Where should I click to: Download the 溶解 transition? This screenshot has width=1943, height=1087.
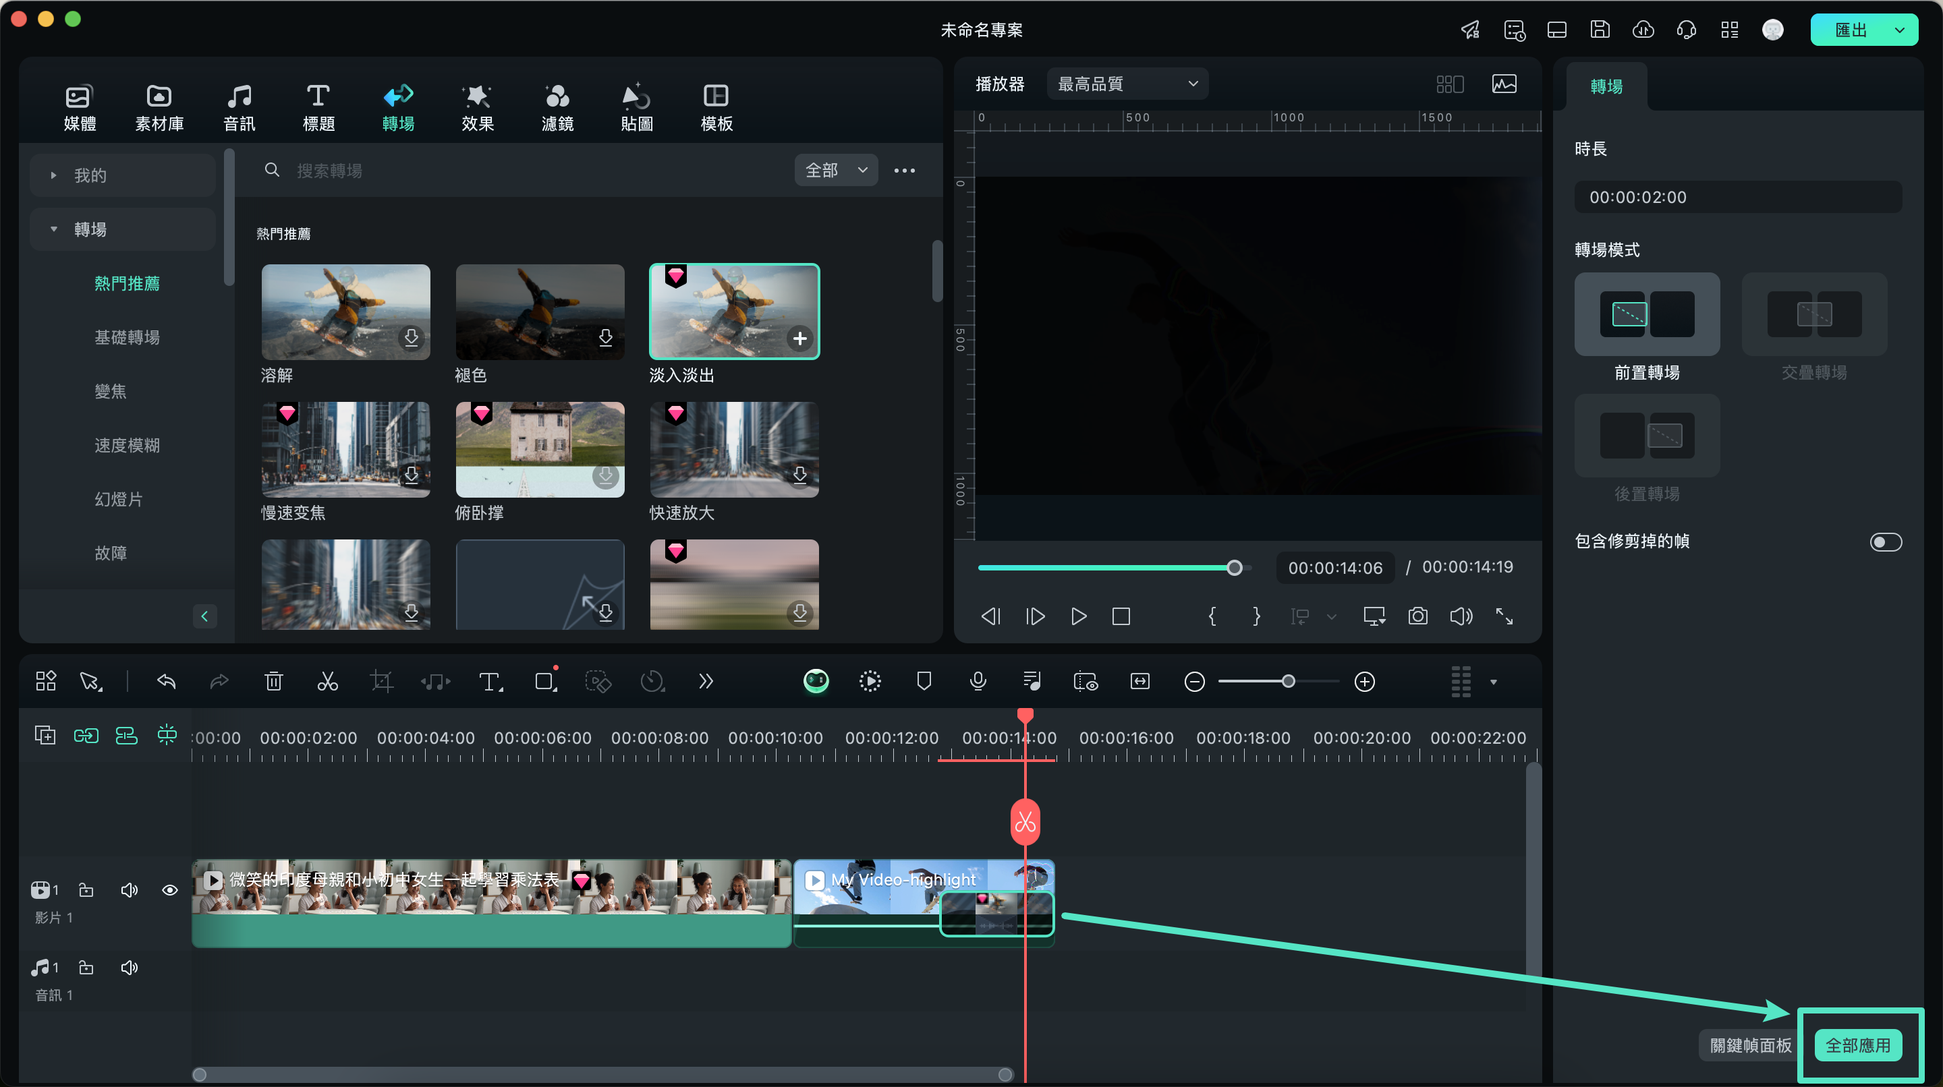(411, 337)
